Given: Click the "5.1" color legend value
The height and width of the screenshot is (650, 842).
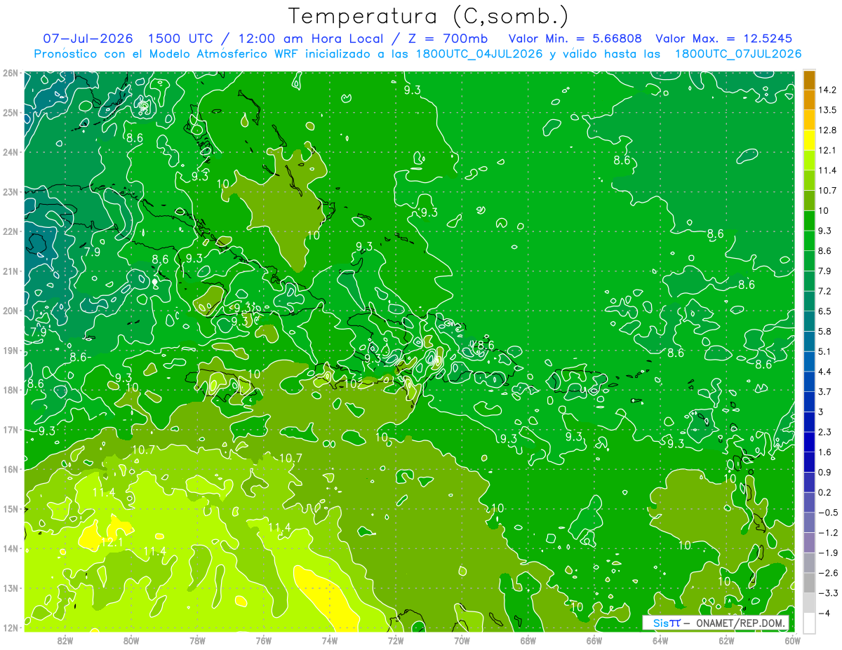Looking at the screenshot, I should (825, 351).
